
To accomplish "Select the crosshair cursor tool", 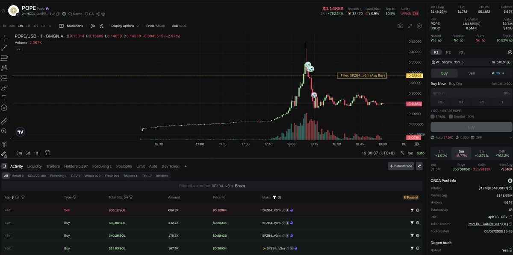I will (4, 38).
